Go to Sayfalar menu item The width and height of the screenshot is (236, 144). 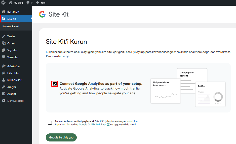[12, 50]
